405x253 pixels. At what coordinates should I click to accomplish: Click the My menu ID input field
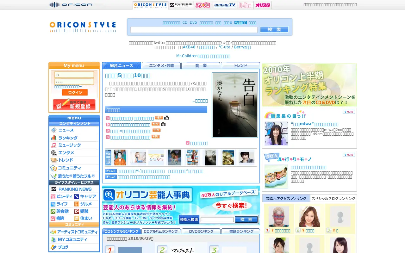tap(74, 75)
